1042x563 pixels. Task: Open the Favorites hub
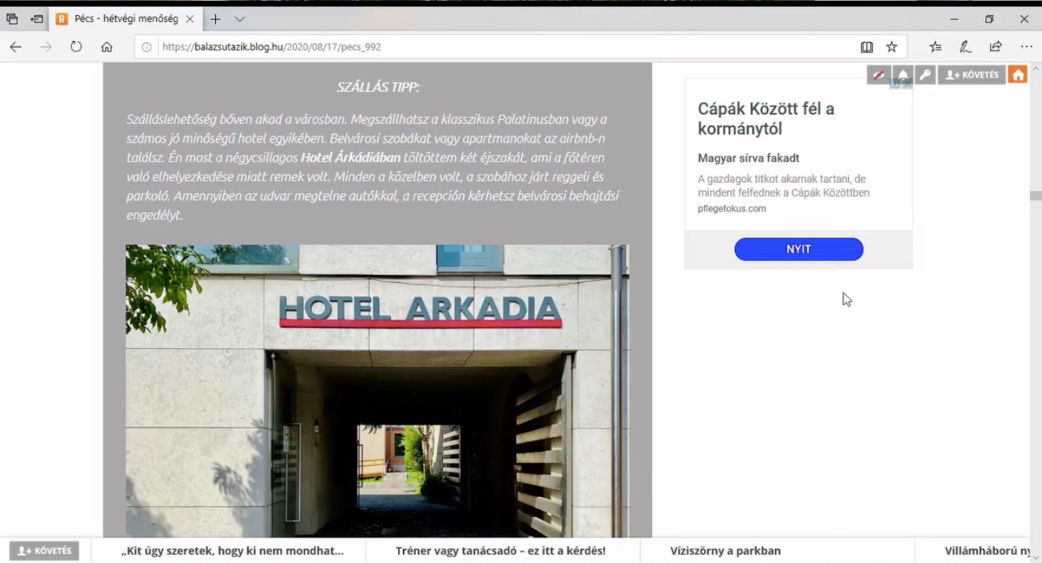[936, 47]
